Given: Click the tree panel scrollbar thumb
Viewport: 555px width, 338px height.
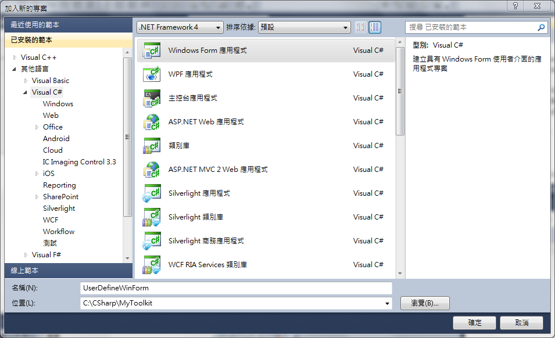Looking at the screenshot, I should click(127, 137).
